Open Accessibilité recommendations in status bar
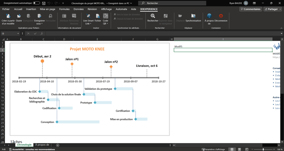284x151 pixels. pos(32,149)
